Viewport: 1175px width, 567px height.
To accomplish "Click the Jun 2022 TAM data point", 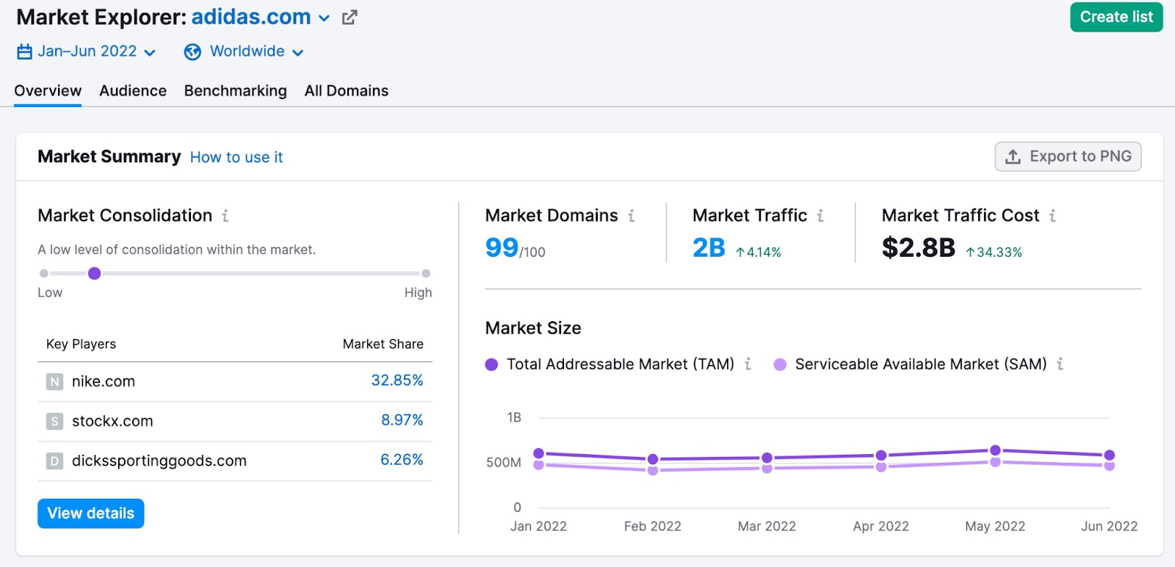I will click(x=1110, y=456).
